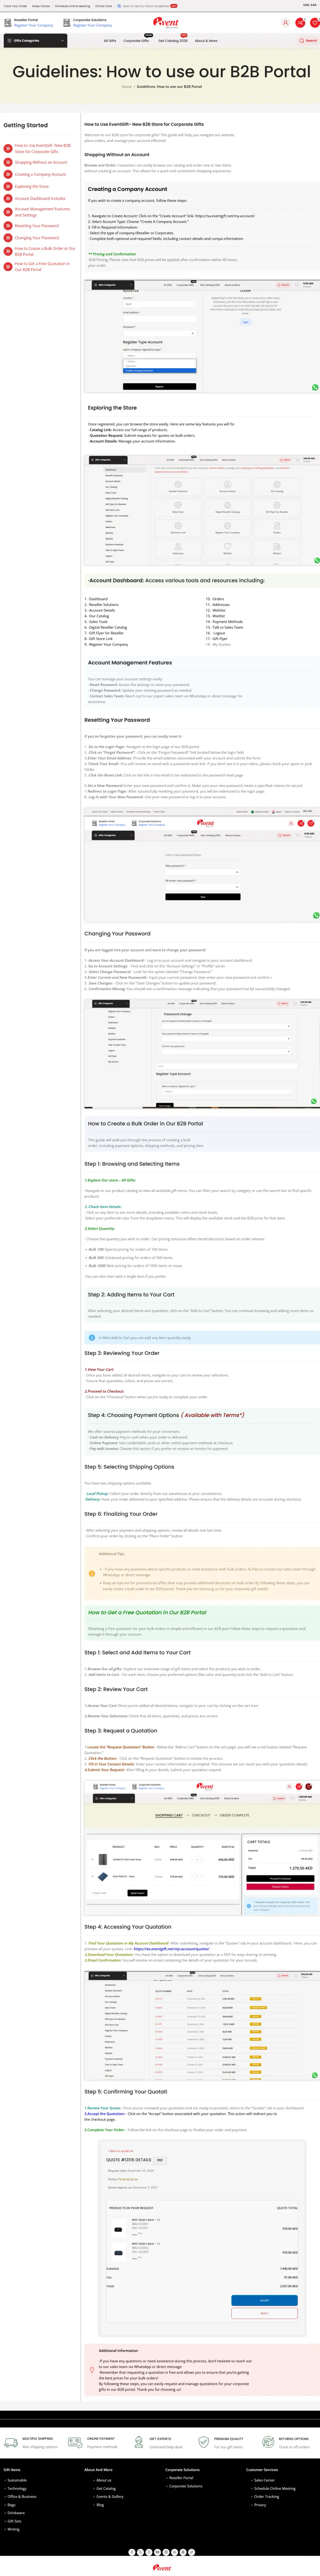Click footer Writing link
The width and height of the screenshot is (320, 2576).
[x=13, y=2529]
